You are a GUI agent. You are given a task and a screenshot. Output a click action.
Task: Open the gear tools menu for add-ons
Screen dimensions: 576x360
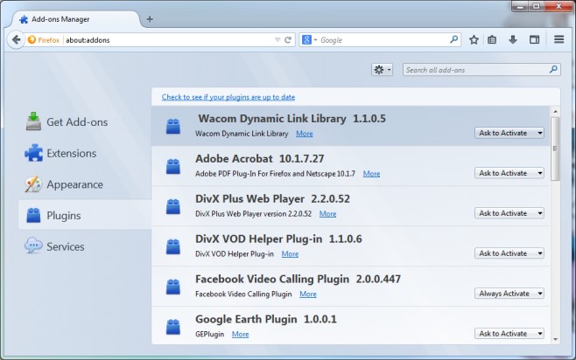point(382,70)
